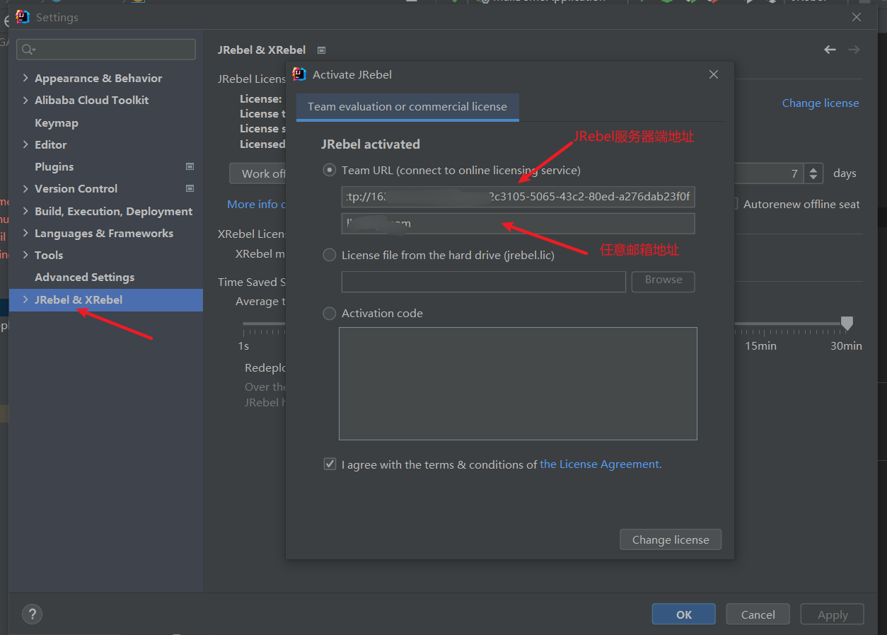
Task: Close the Activate JRebel dialog
Action: (x=714, y=74)
